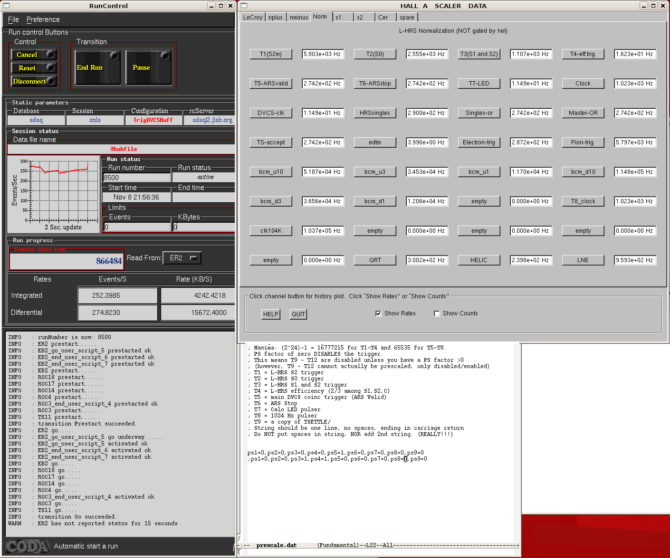670x558 pixels.
Task: Open the s1 scaler tab
Action: pos(343,17)
